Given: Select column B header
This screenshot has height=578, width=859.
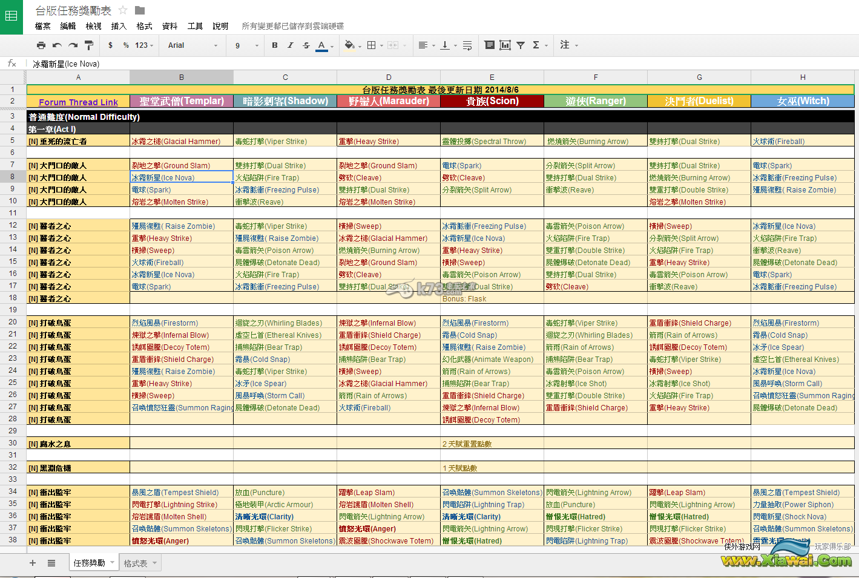Looking at the screenshot, I should (x=182, y=77).
